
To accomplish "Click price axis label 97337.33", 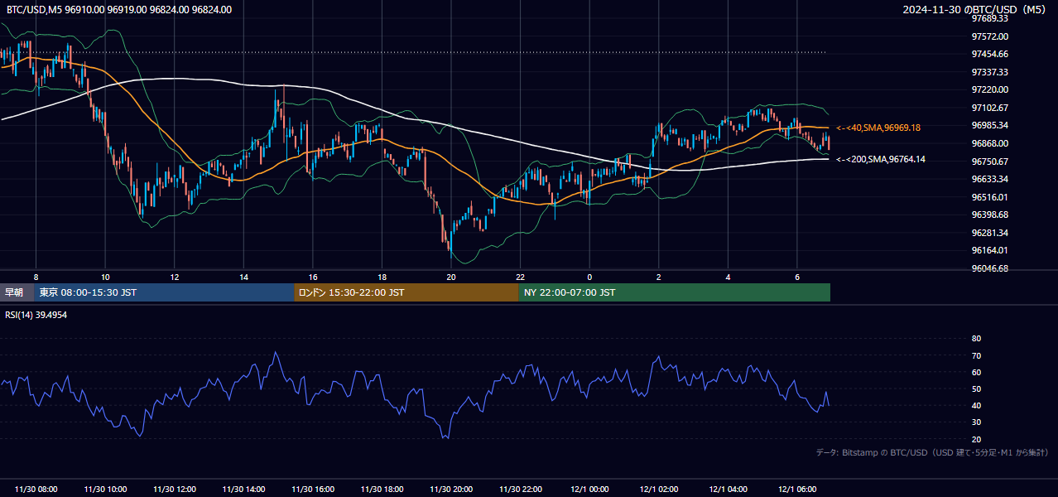I will 990,72.
